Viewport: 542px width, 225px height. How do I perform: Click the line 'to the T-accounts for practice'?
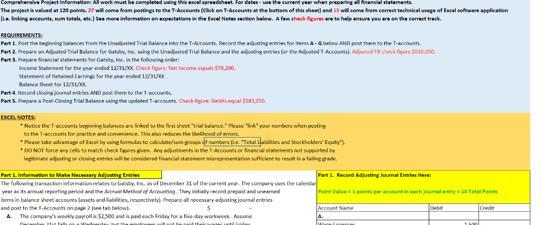coord(131,134)
